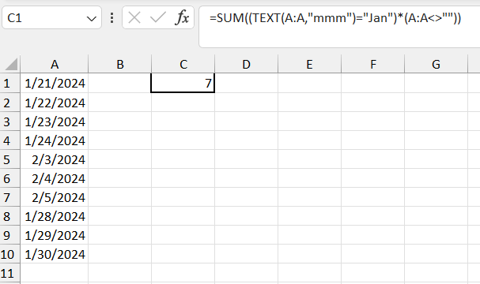
Task: Click cell containing 1/28/2024
Action: click(55, 216)
